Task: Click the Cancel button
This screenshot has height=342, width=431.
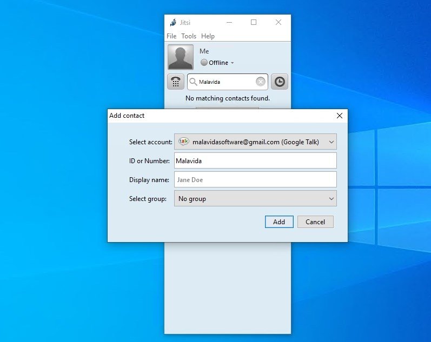Action: [x=315, y=222]
